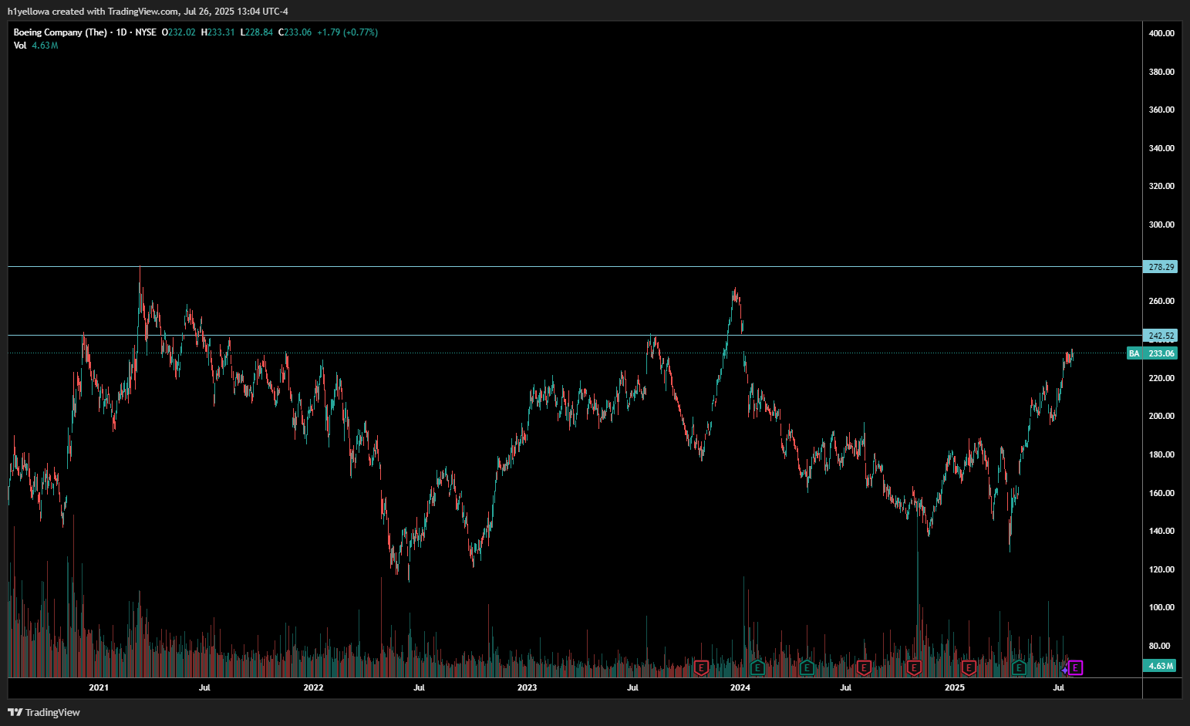The image size is (1190, 726).
Task: Open the green earnings marker just after 2024
Action: (757, 667)
